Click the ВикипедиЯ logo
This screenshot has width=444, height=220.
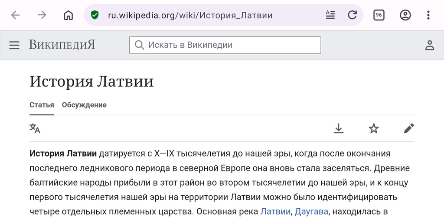click(62, 45)
